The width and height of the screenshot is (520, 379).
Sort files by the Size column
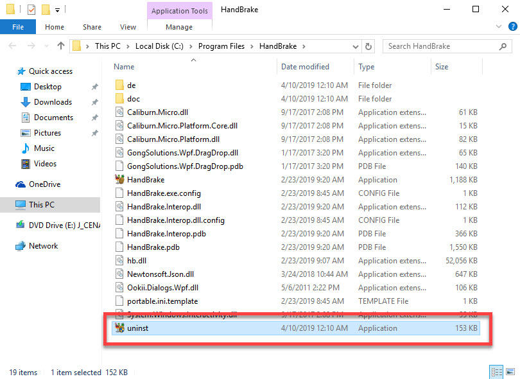[442, 67]
